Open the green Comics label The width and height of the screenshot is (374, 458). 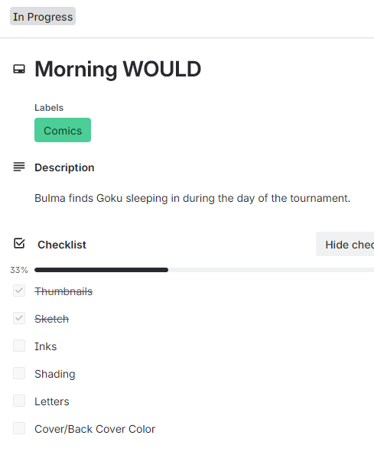tap(63, 130)
